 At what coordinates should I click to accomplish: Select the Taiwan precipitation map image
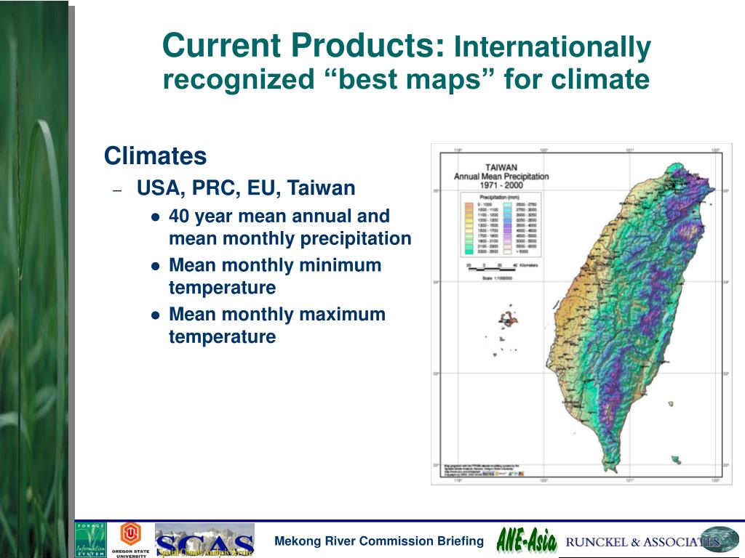click(x=581, y=314)
